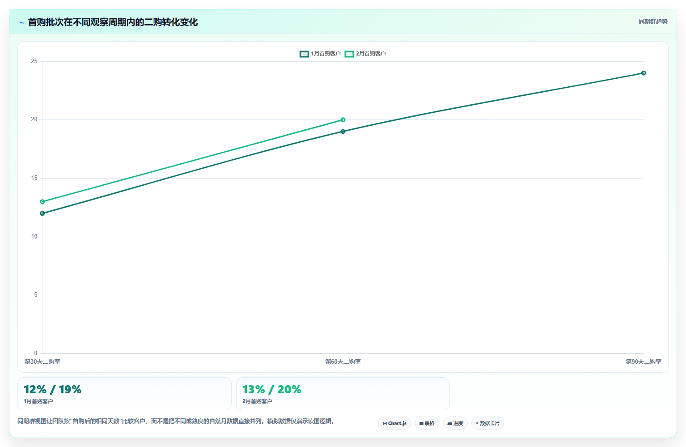
Task: Select the February cohort point at 第30天二购率
Action: coord(42,202)
